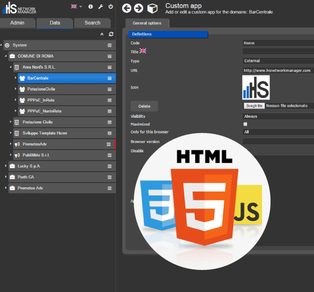Switch to the Search tab

(92, 23)
